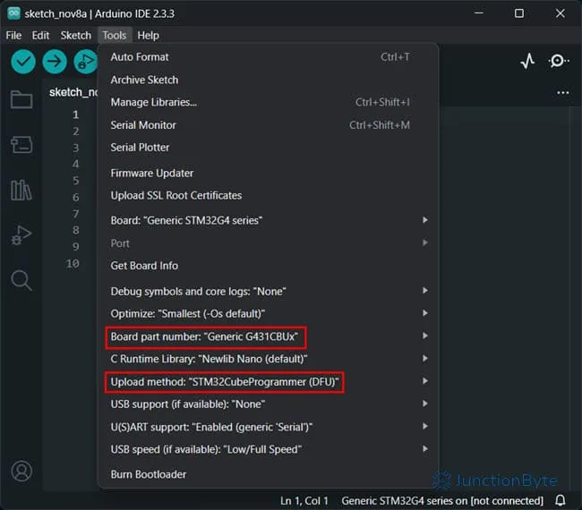Open the Serial Plotter waveform icon

527,61
